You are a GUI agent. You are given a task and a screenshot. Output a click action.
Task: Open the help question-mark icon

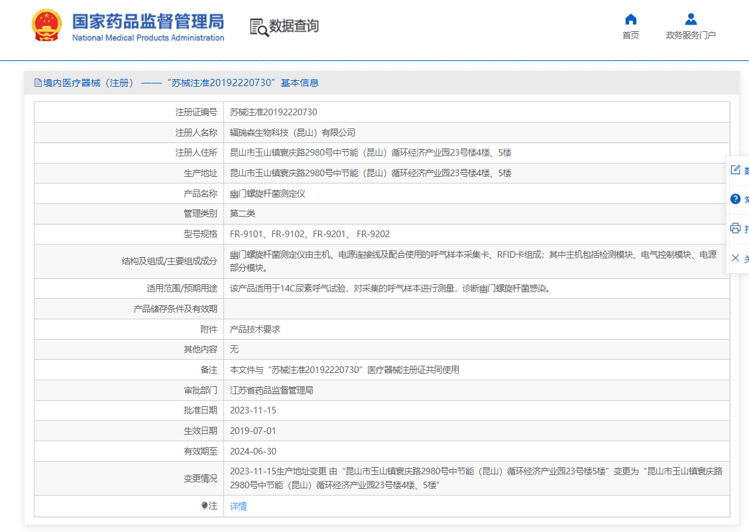pyautogui.click(x=736, y=199)
